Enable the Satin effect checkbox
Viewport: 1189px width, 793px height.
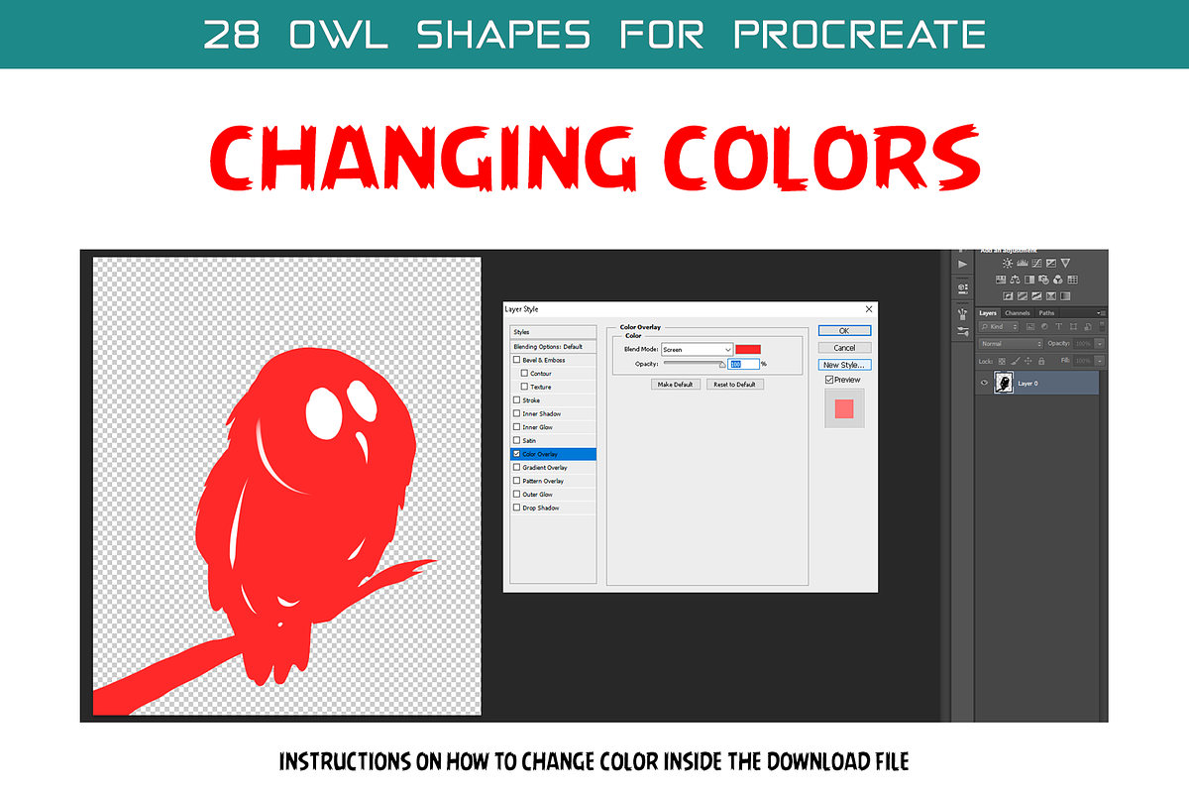[x=516, y=440]
